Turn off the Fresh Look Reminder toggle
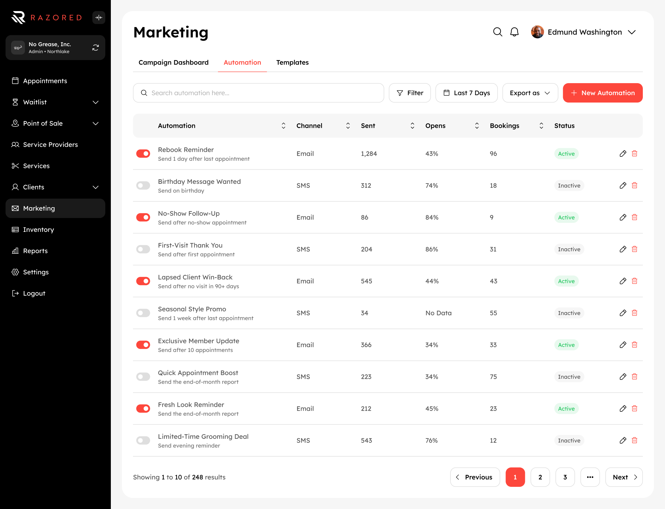The width and height of the screenshot is (665, 509). tap(143, 408)
